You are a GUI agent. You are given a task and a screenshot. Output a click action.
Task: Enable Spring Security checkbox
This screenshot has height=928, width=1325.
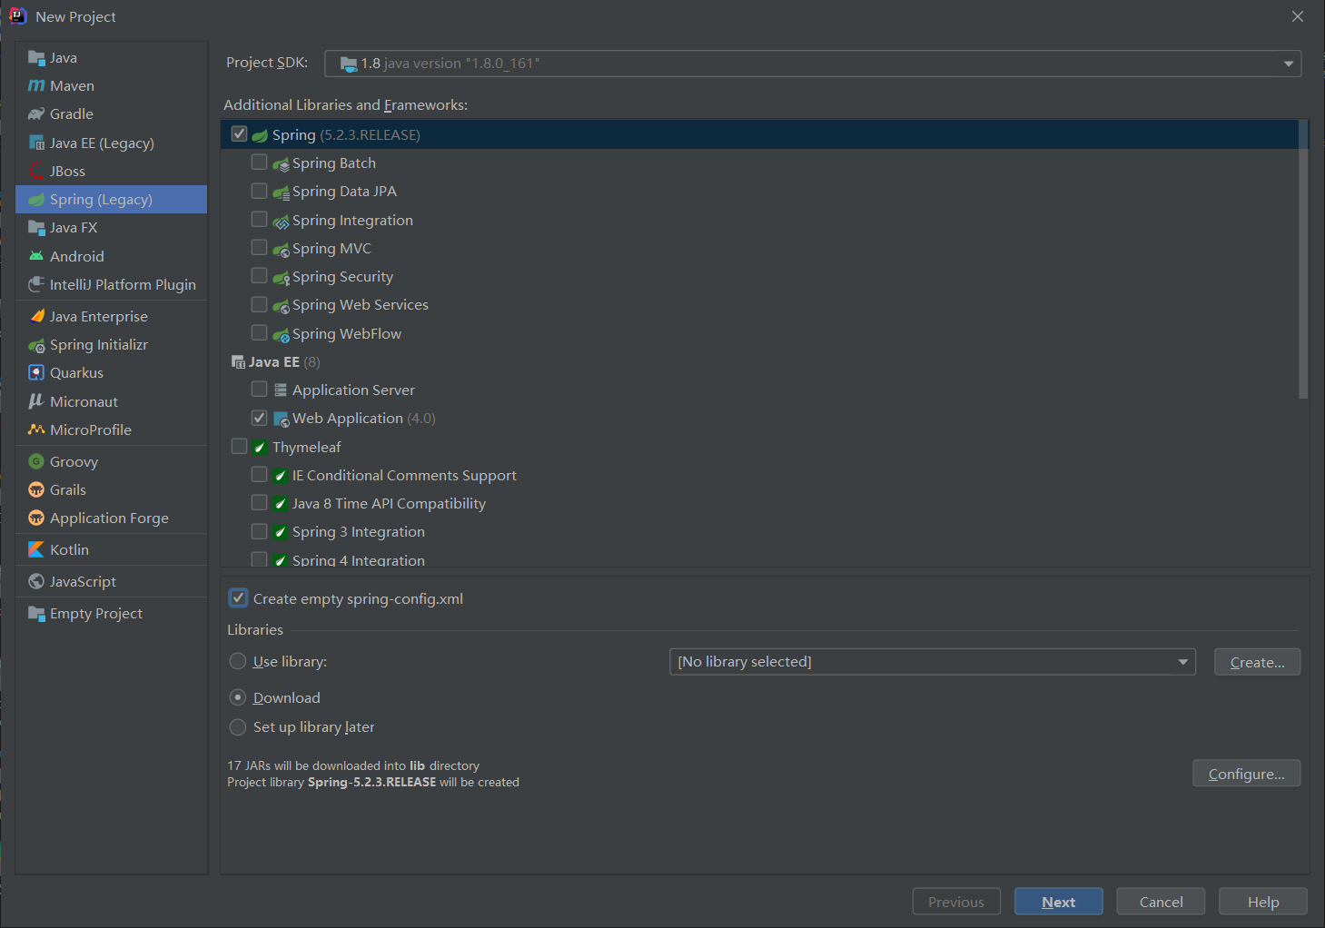pyautogui.click(x=260, y=276)
